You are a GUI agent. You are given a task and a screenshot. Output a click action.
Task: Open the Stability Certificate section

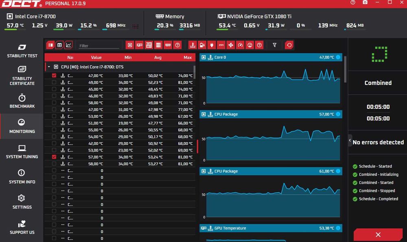pyautogui.click(x=22, y=76)
